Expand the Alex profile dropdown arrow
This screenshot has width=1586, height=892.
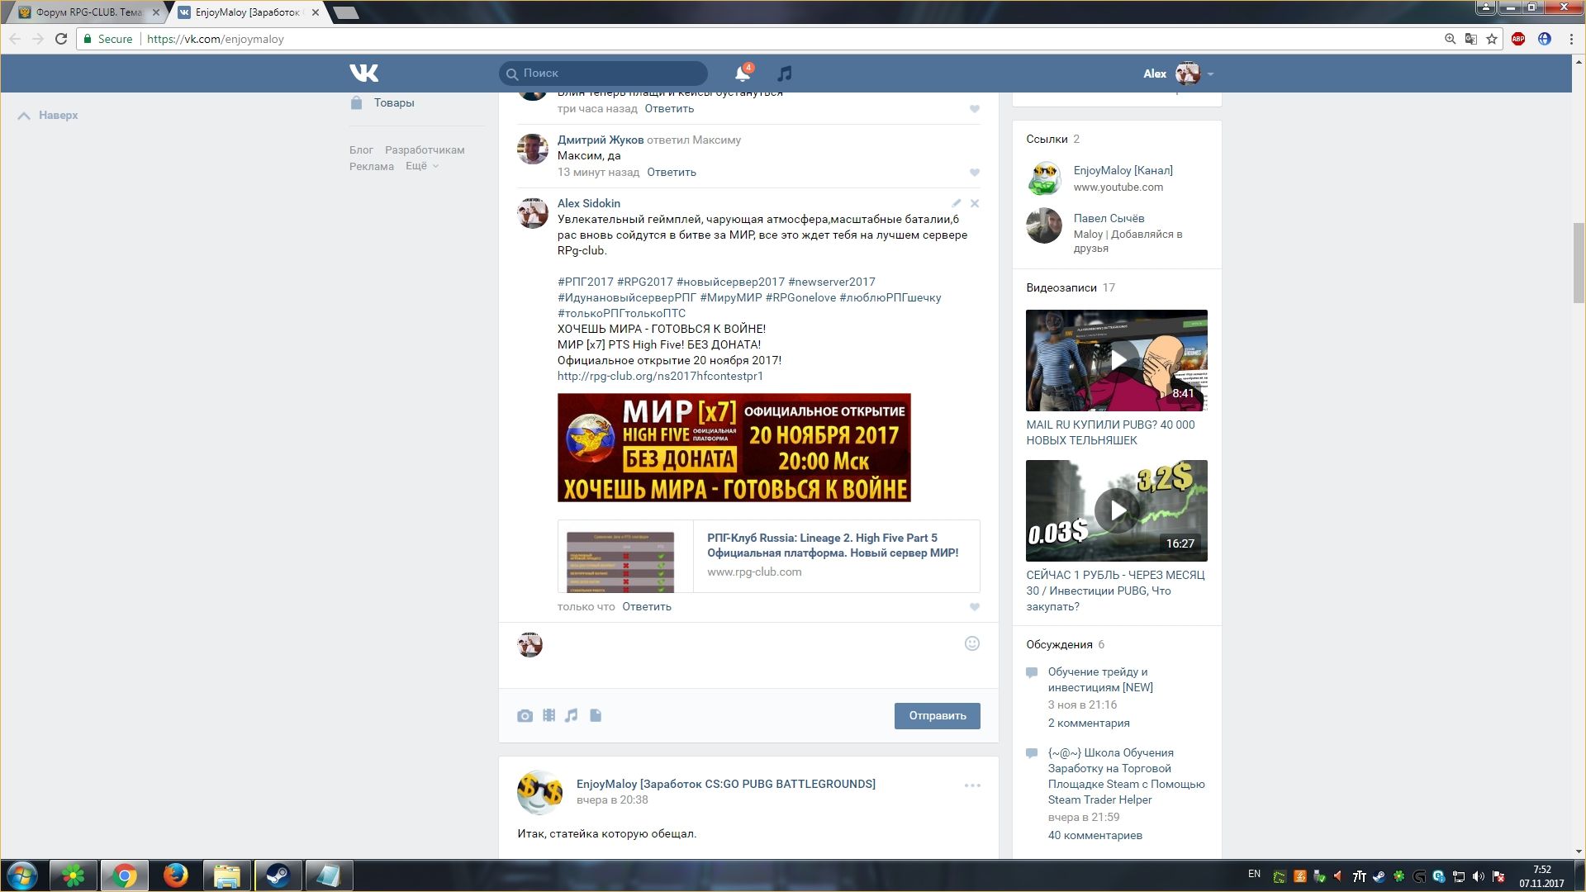click(x=1210, y=74)
